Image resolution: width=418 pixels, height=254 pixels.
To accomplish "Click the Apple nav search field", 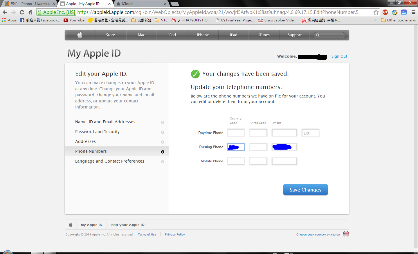I will (330, 35).
